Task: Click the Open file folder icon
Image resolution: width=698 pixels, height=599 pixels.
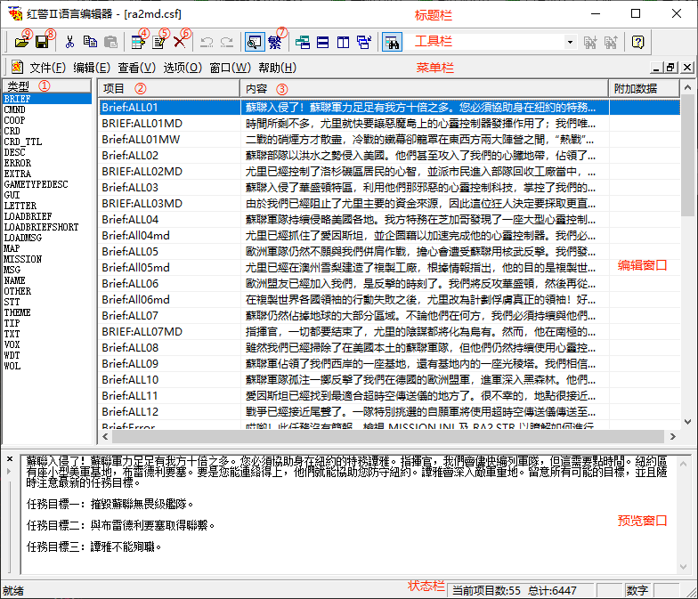Action: (21, 43)
